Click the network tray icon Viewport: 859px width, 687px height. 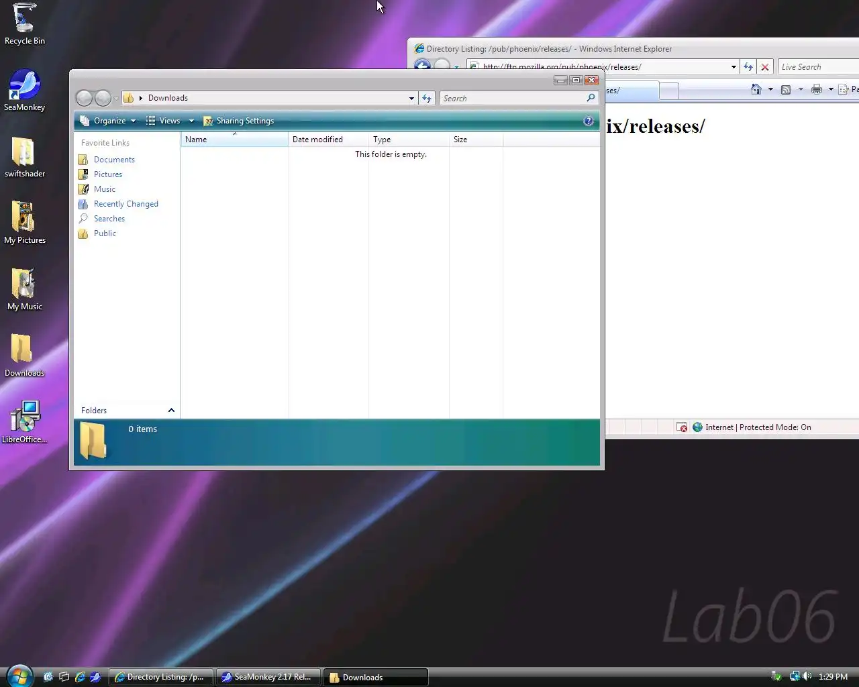(795, 676)
